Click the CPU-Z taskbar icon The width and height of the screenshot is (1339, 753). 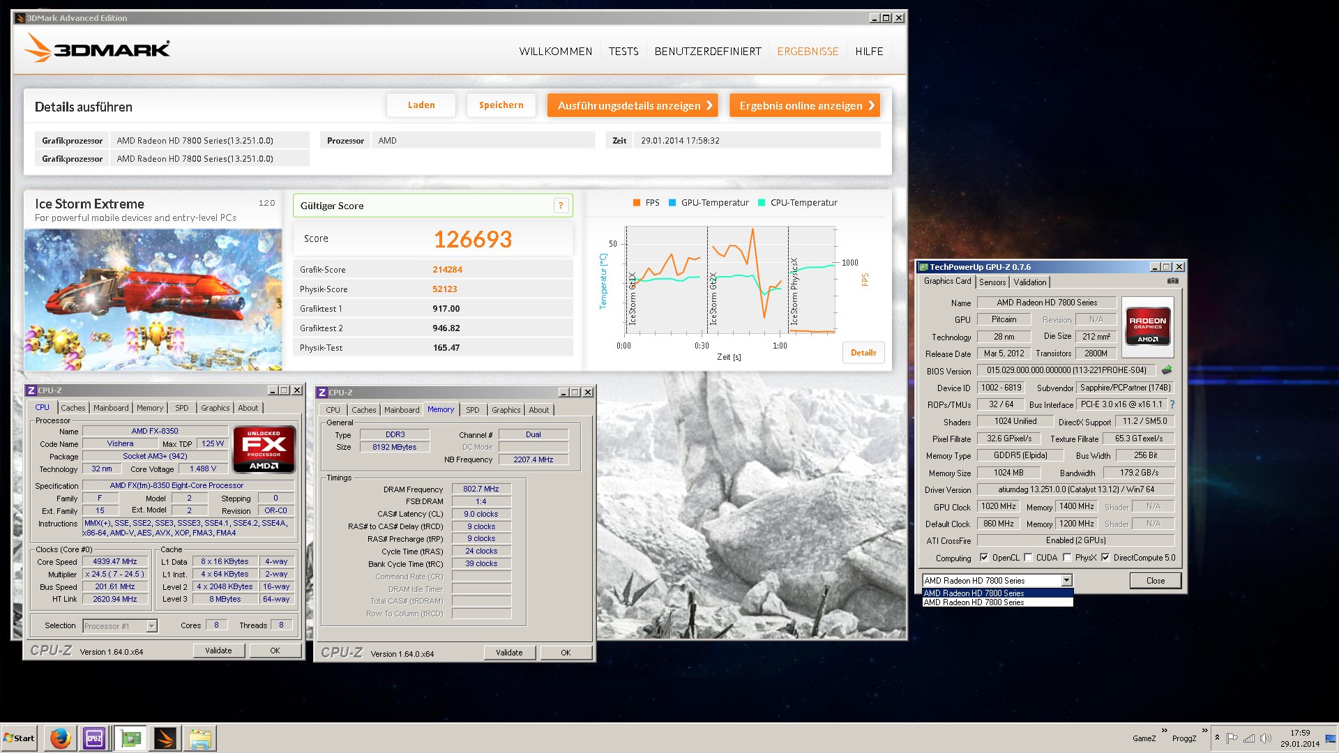(x=94, y=738)
